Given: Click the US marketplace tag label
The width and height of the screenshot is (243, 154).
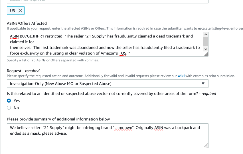Looking at the screenshot, I should coord(13,11).
